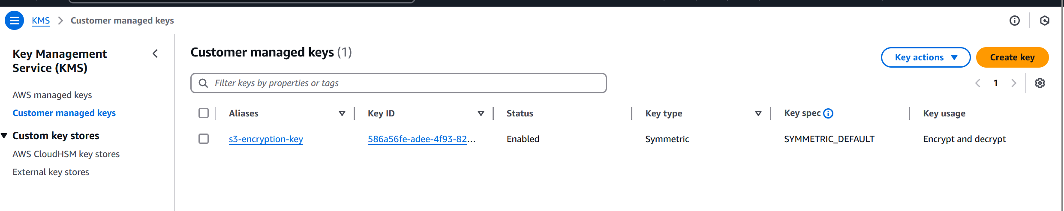Image resolution: width=1064 pixels, height=211 pixels.
Task: Open External key stores in sidebar
Action: (51, 172)
